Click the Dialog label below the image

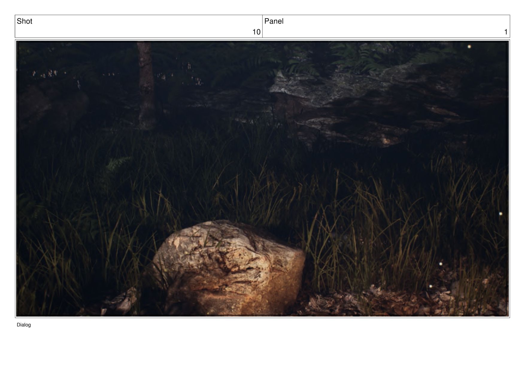tap(24, 325)
